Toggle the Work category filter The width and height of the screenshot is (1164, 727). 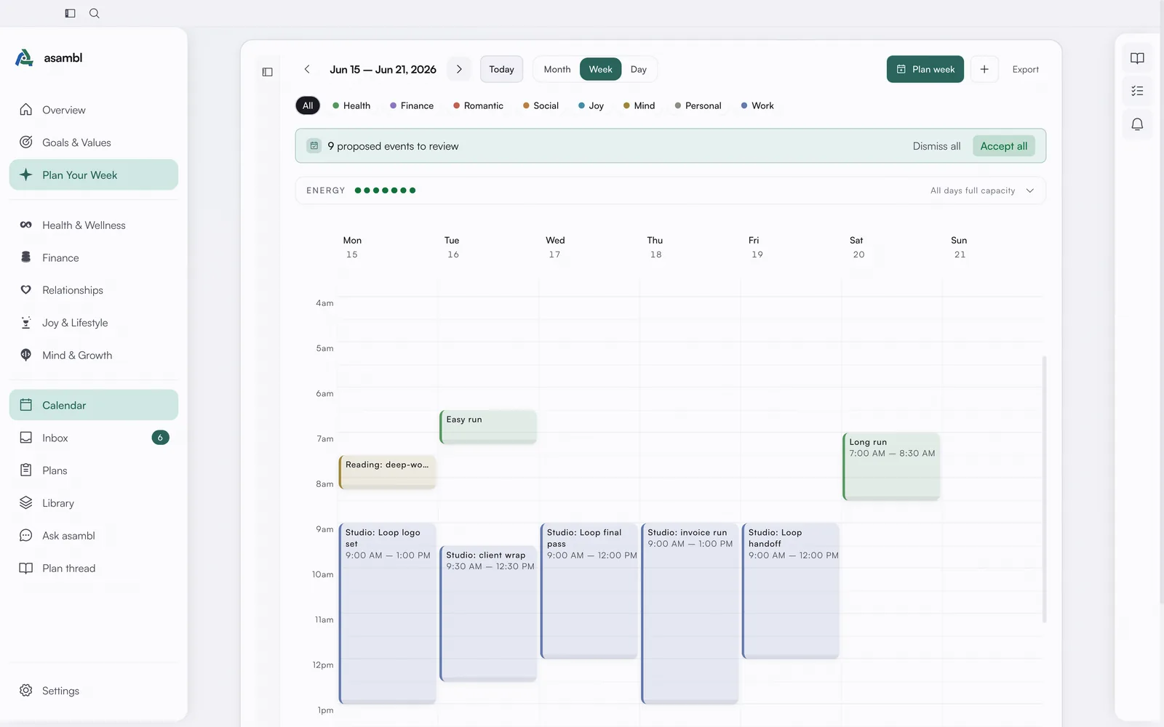pos(757,105)
